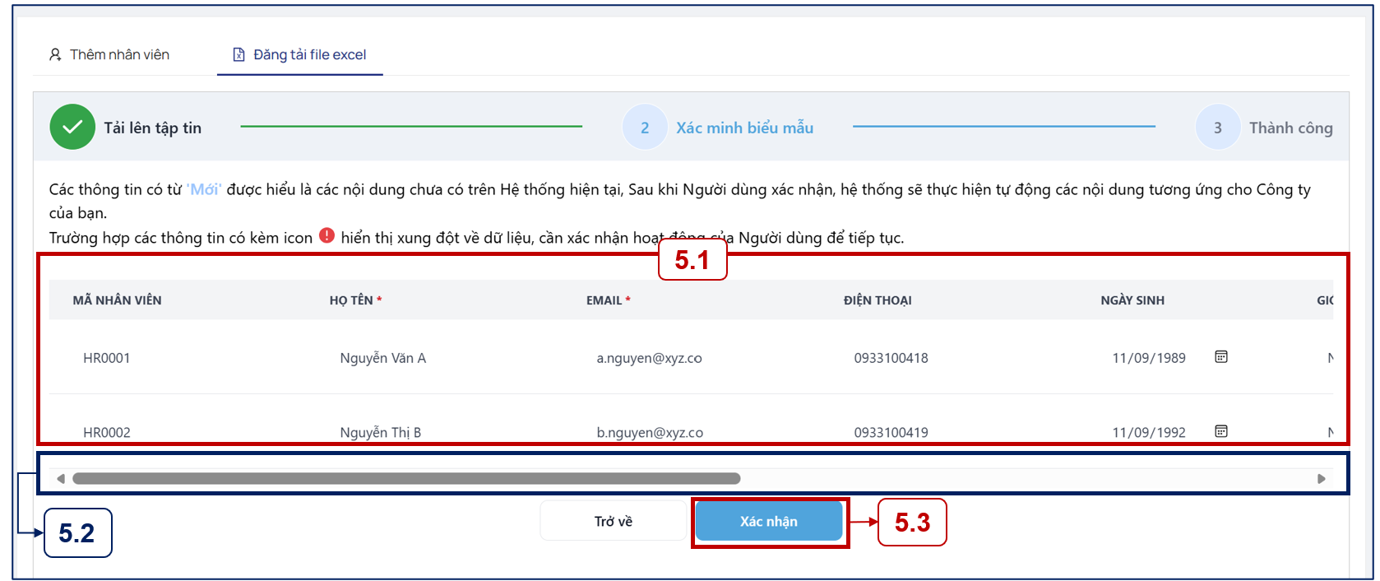Open calendar picker for 11/09/1989 birthdate
The height and width of the screenshot is (581, 1380).
click(x=1221, y=357)
